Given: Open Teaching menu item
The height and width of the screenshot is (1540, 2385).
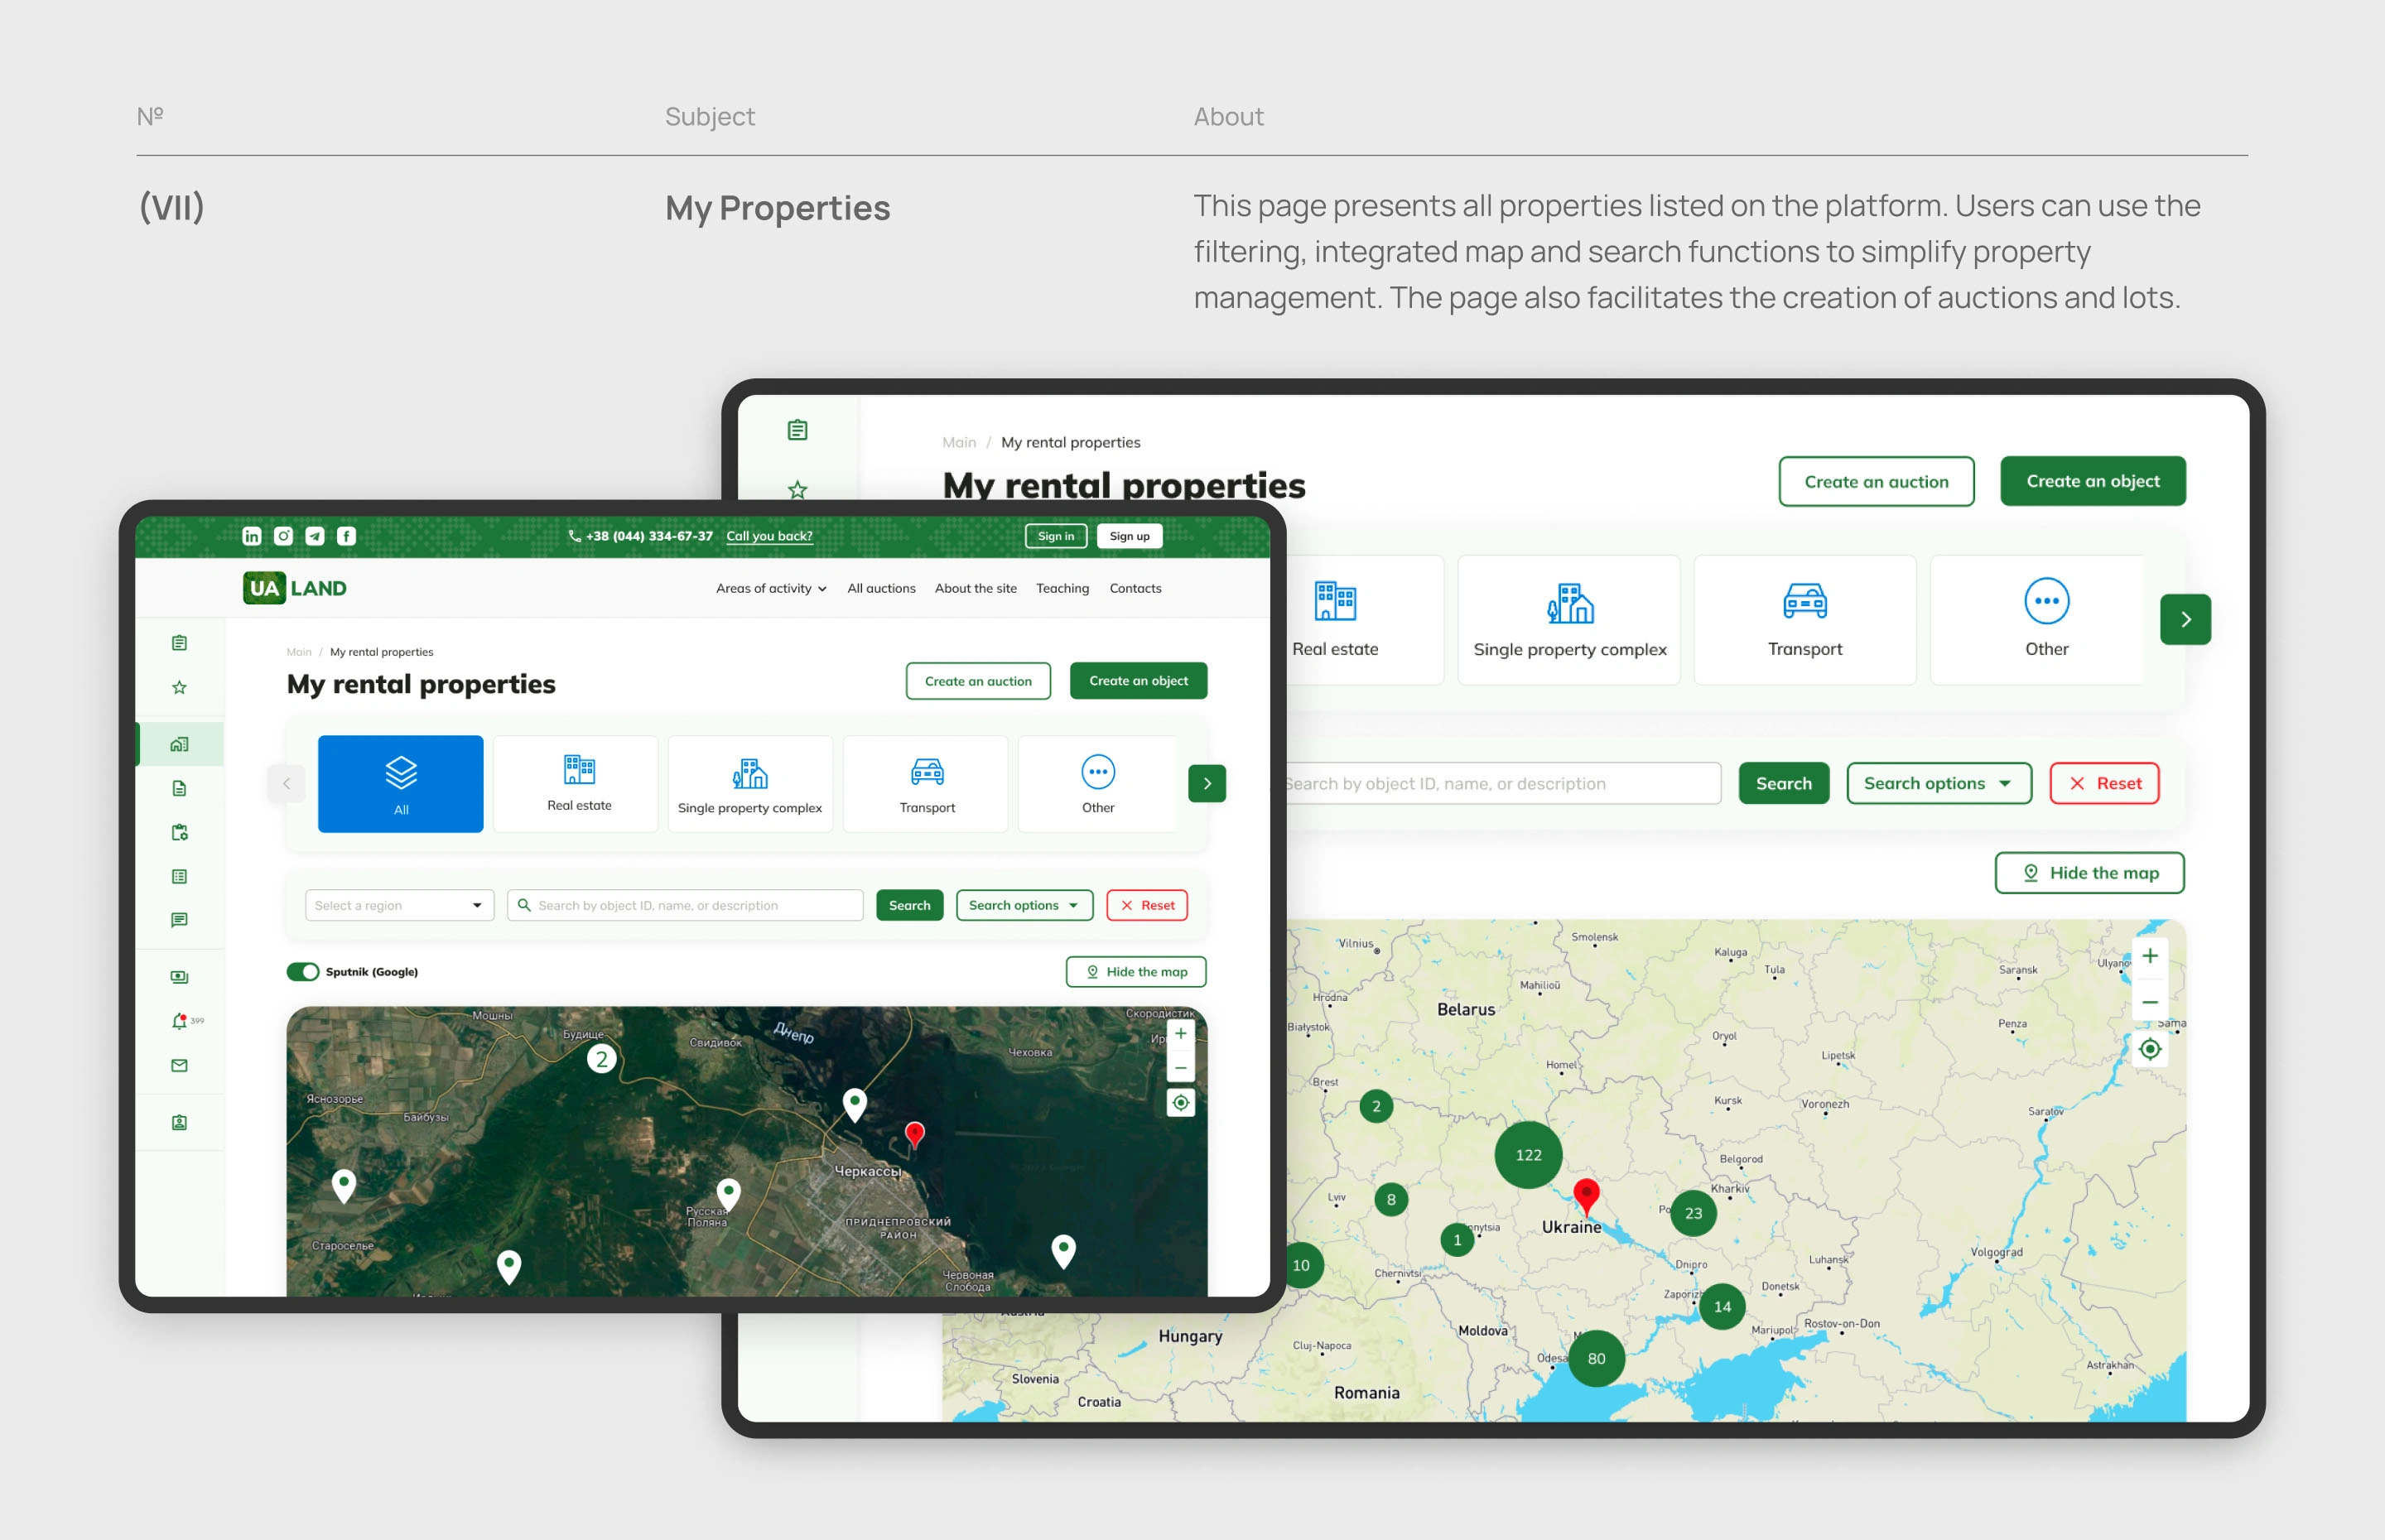Looking at the screenshot, I should 1063,589.
